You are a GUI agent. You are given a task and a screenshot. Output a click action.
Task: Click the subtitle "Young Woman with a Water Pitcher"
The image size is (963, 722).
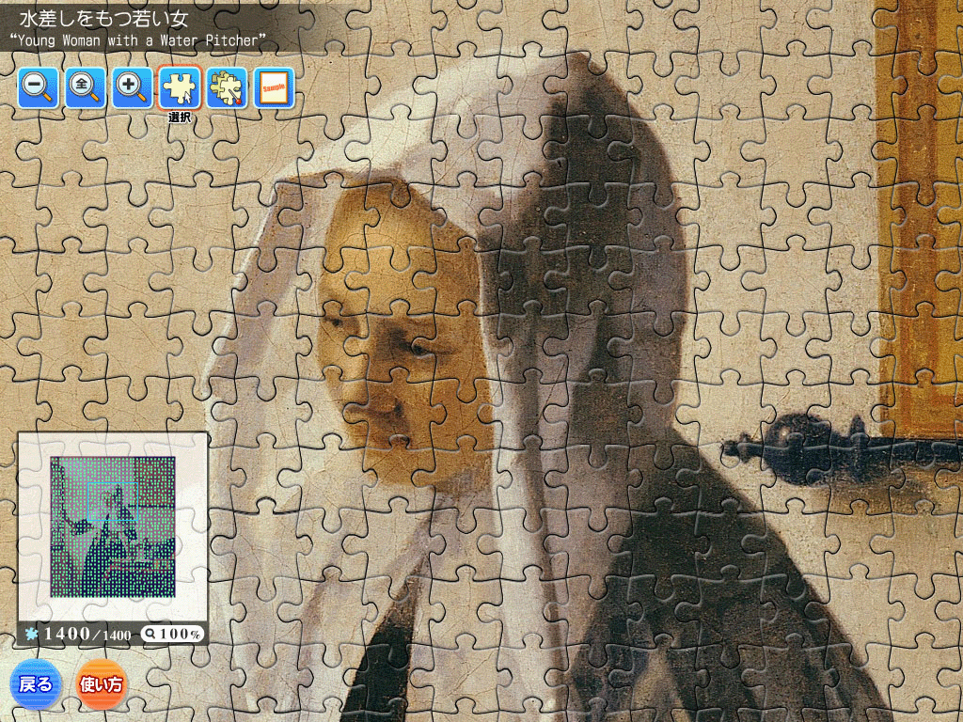(139, 41)
